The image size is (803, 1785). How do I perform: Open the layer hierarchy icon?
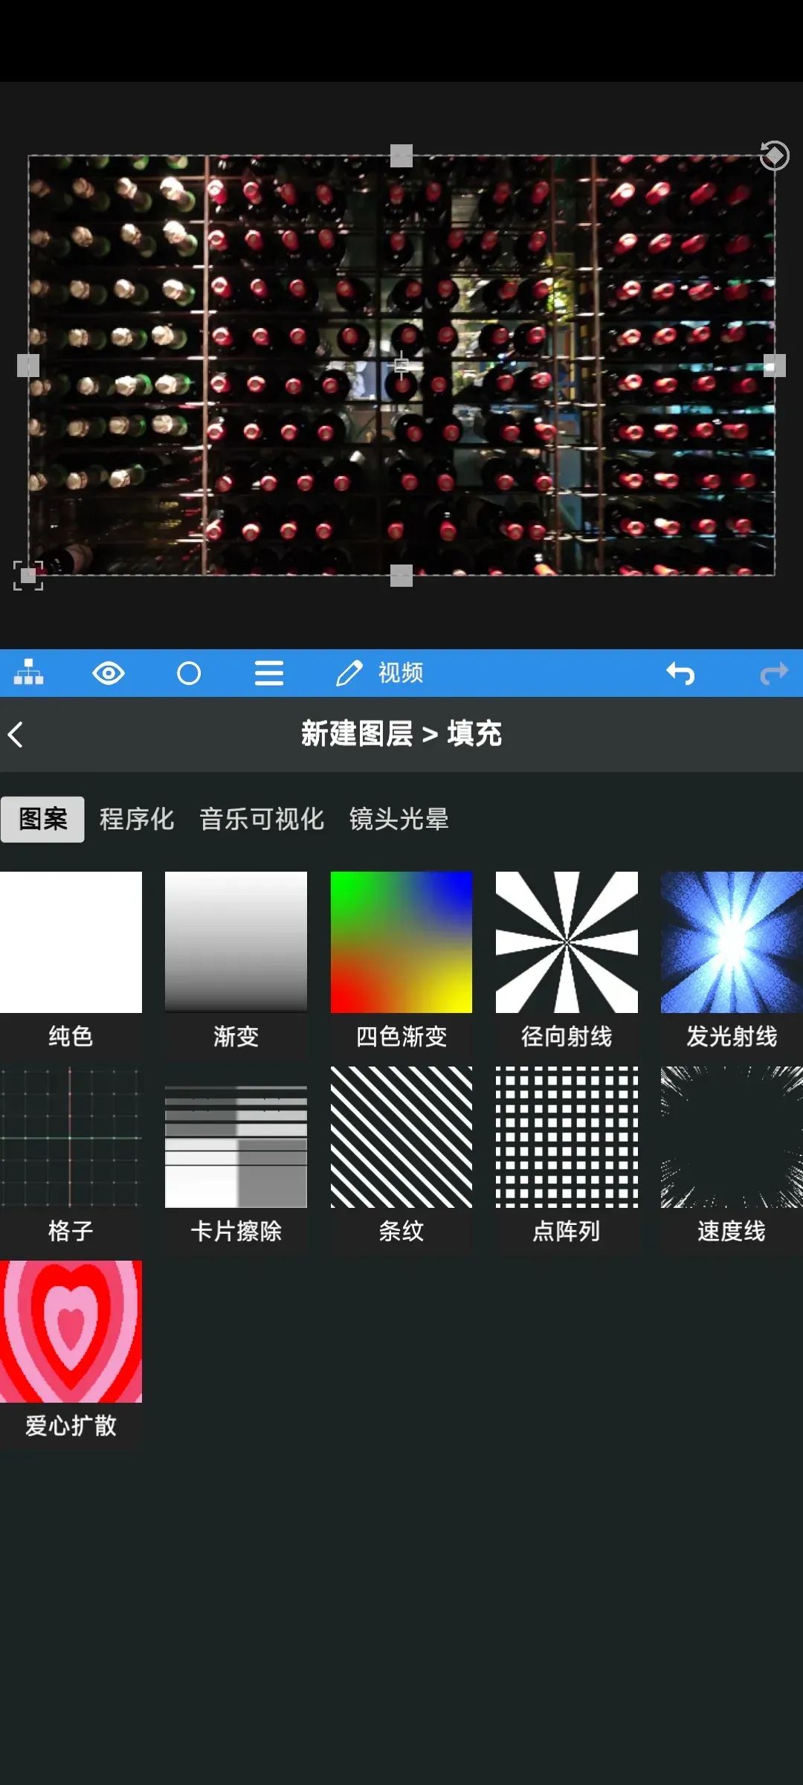28,672
